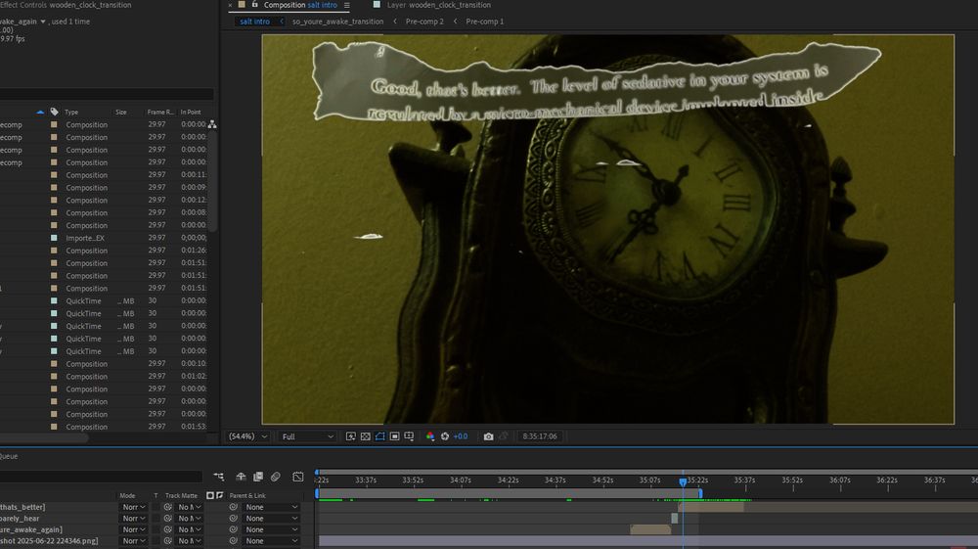978x549 pixels.
Task: Click track matte pick whip for thats_better layer
Action: (168, 507)
